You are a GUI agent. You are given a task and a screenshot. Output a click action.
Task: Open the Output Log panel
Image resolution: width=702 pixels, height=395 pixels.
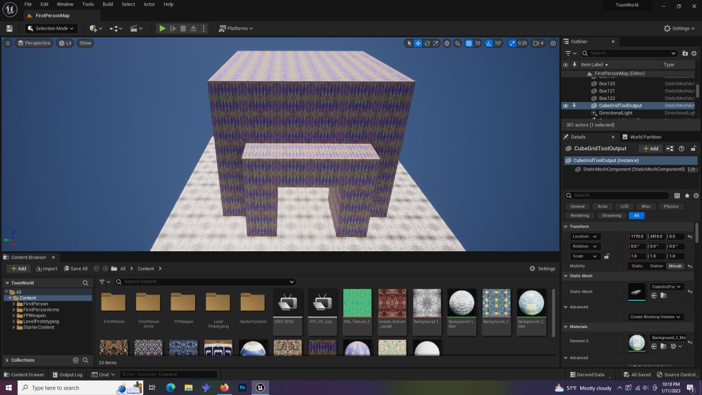[x=67, y=375]
